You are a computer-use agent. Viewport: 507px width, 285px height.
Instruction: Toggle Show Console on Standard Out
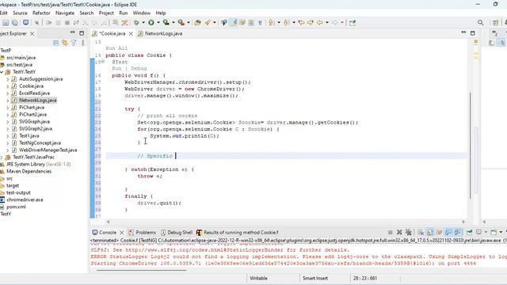click(448, 232)
